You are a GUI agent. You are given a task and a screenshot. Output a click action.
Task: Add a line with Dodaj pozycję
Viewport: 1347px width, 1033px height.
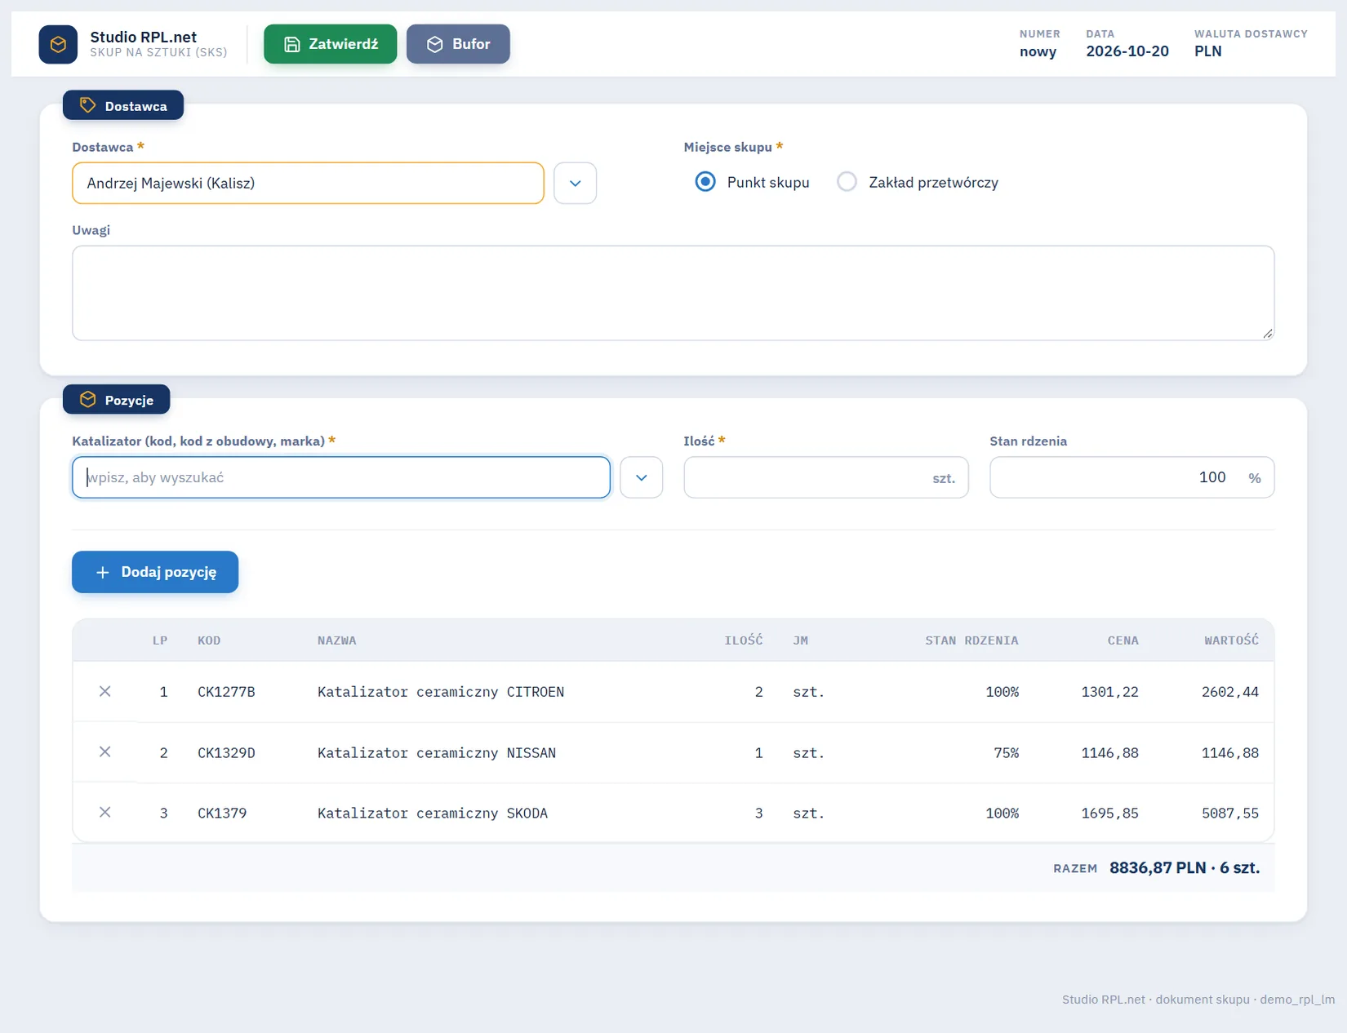[x=155, y=572]
